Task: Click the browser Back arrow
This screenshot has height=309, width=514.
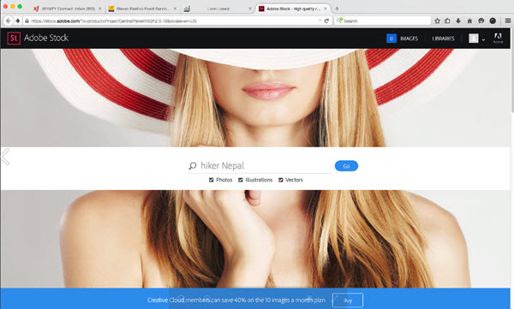Action: (x=9, y=21)
